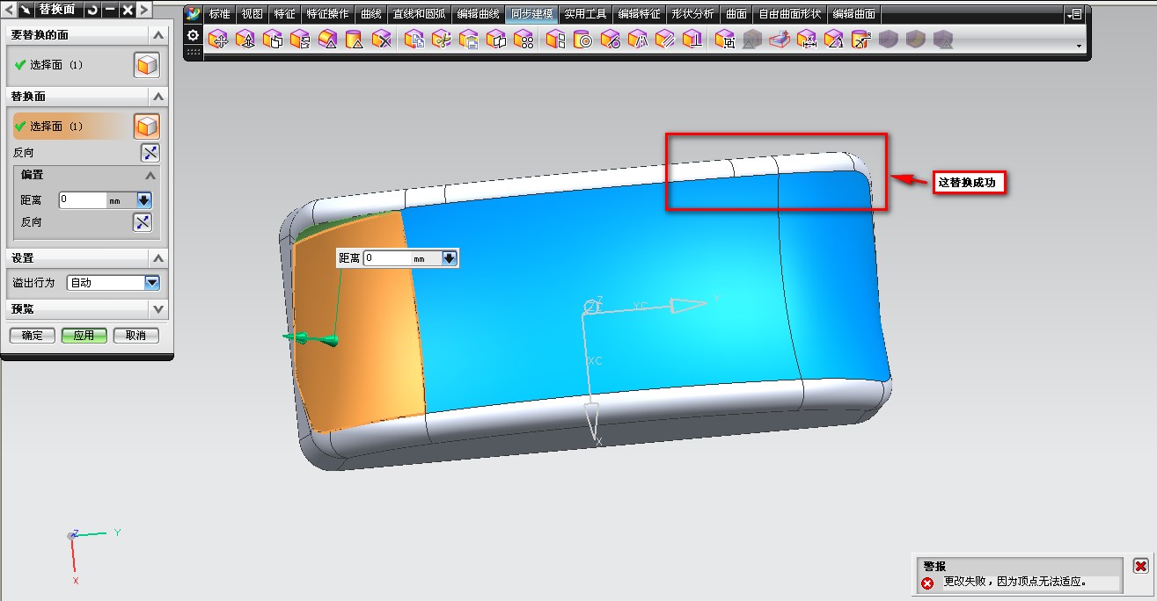Select the Make Symmetric tool icon

tap(638, 39)
